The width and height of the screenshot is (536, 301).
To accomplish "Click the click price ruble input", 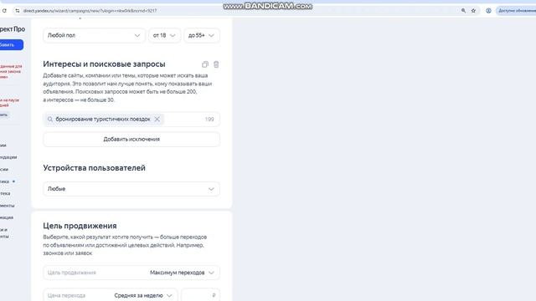I will [200, 295].
